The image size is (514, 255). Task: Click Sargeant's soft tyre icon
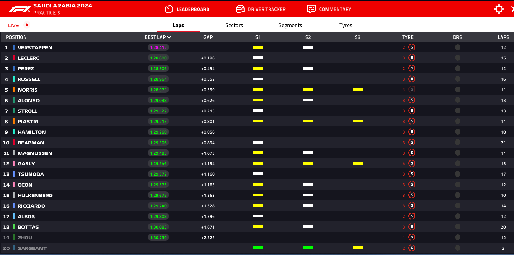pos(412,248)
